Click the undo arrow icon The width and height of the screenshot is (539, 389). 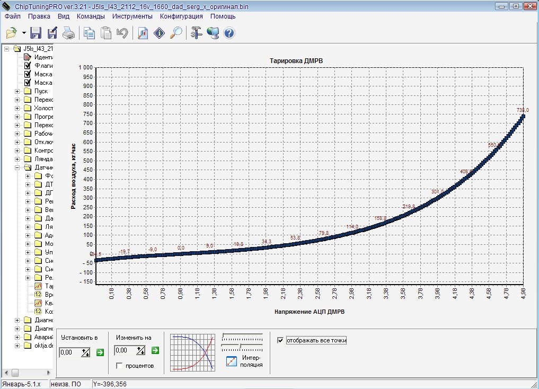point(122,33)
